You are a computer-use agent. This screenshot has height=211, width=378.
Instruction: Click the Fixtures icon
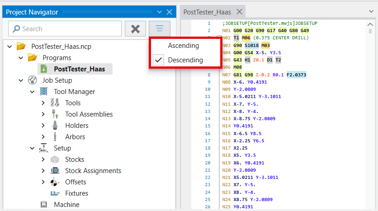click(x=55, y=193)
